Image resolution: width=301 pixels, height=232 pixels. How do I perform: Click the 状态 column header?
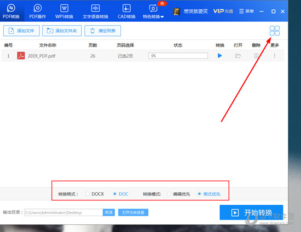(x=178, y=45)
